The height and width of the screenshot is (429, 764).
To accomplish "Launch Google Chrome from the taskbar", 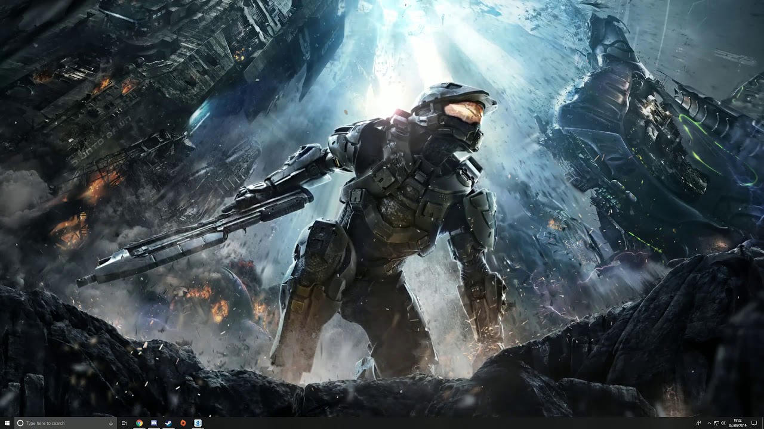I will [139, 423].
